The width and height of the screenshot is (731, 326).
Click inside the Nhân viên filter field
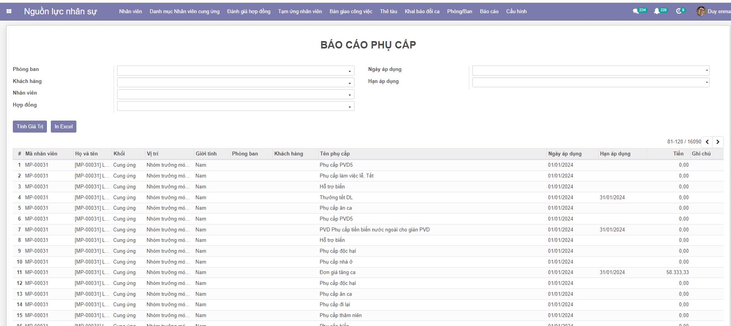point(233,95)
